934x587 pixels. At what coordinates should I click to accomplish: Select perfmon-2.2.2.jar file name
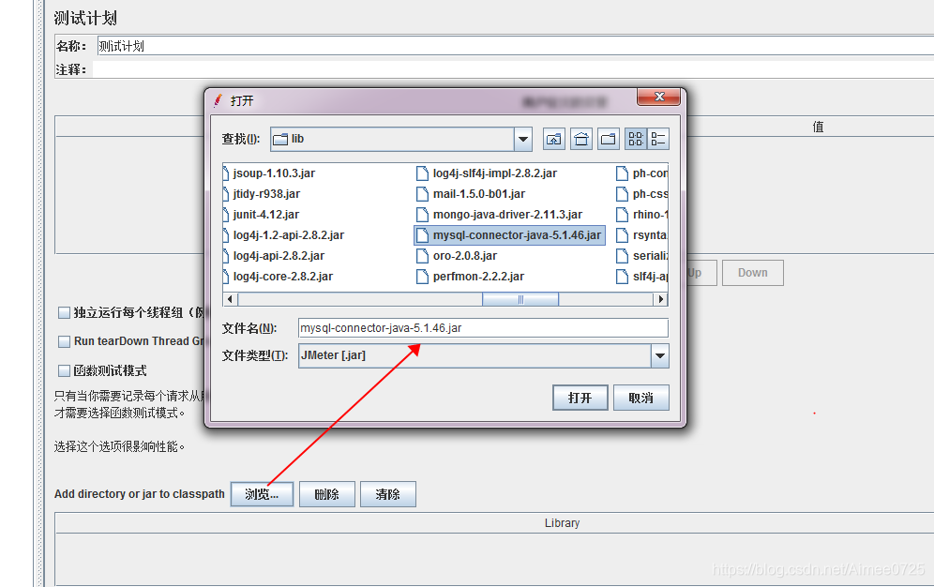pyautogui.click(x=478, y=277)
